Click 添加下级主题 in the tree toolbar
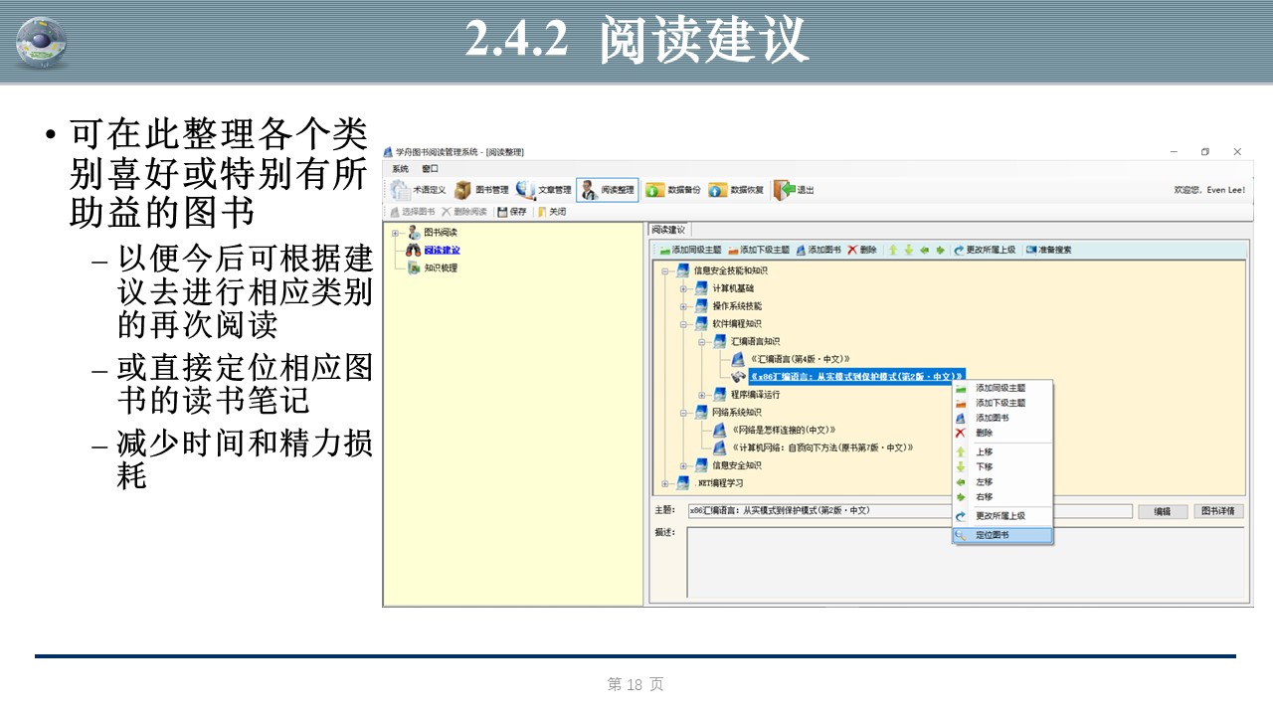Viewport: 1273px width, 716px height. (x=758, y=250)
